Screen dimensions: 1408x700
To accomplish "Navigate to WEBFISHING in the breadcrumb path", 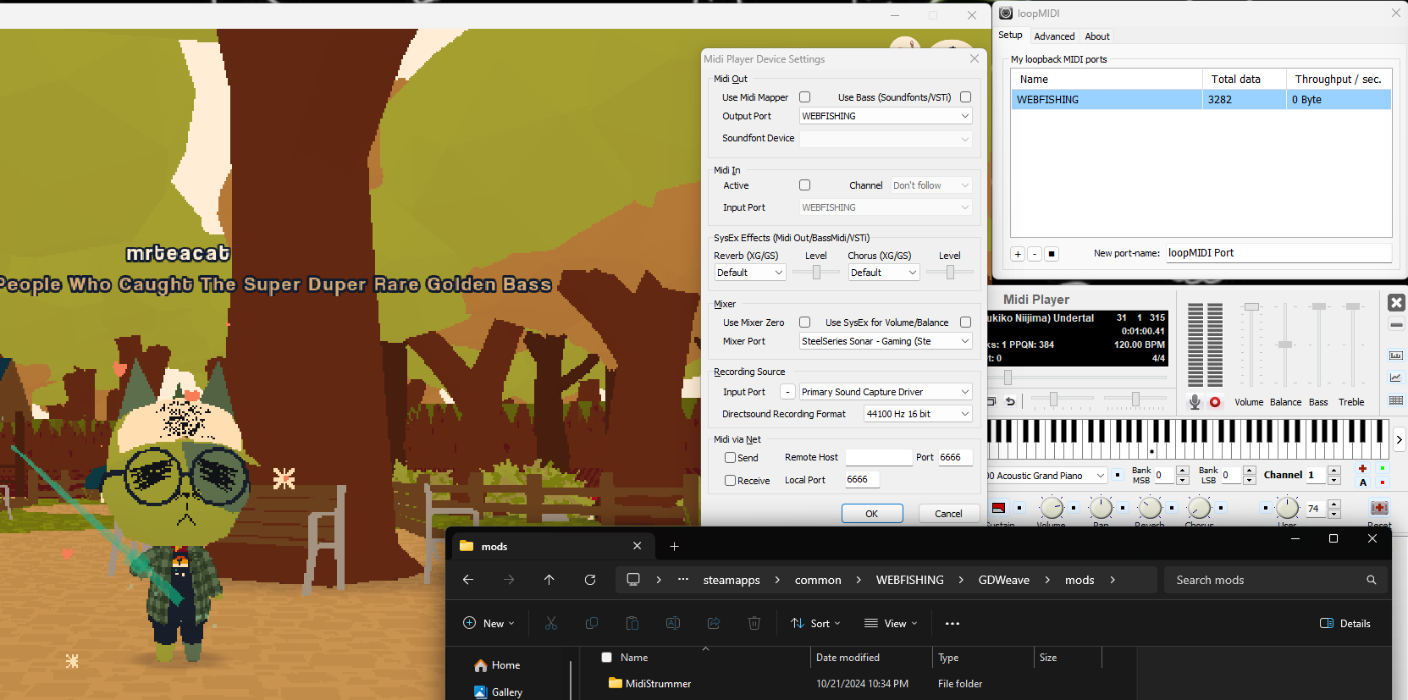I will (909, 580).
